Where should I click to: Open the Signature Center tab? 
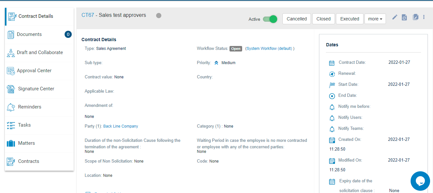(x=36, y=89)
